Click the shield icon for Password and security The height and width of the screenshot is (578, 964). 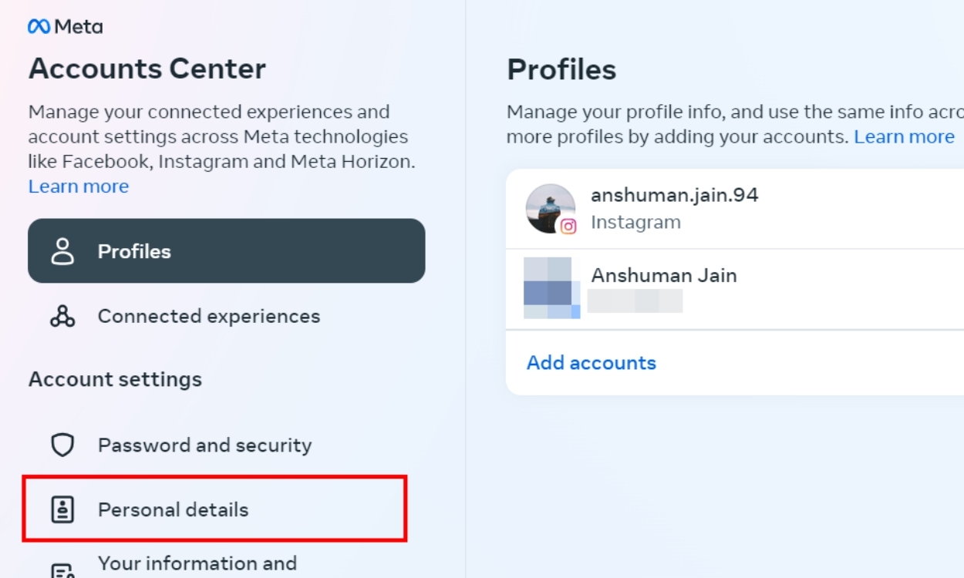(x=62, y=445)
